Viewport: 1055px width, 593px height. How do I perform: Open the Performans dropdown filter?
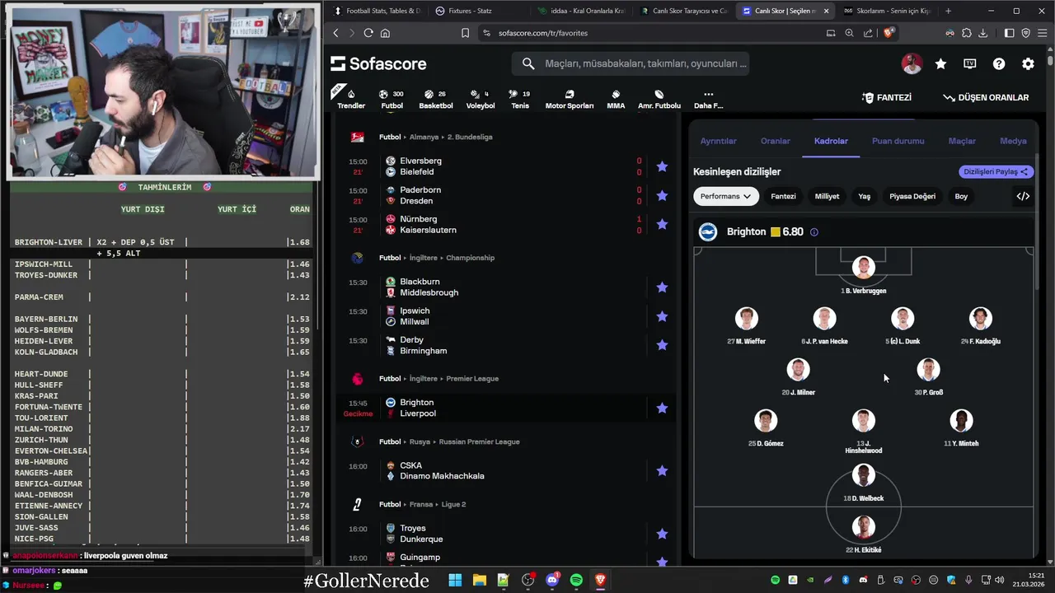pyautogui.click(x=725, y=196)
